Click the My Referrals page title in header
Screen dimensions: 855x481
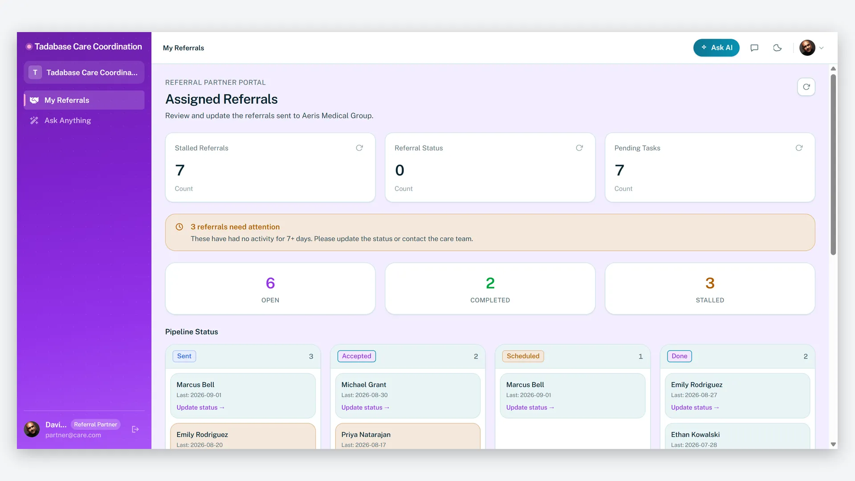point(183,48)
